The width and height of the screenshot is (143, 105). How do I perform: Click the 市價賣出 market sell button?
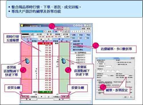pyautogui.click(x=56, y=97)
